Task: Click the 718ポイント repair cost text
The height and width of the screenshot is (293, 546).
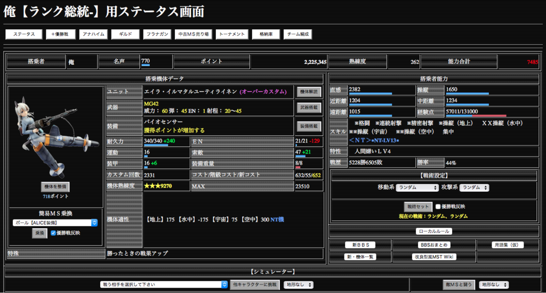Action: (x=55, y=197)
